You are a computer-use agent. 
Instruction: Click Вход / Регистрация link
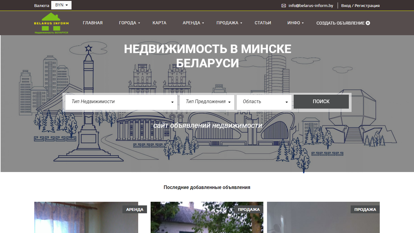tap(360, 5)
